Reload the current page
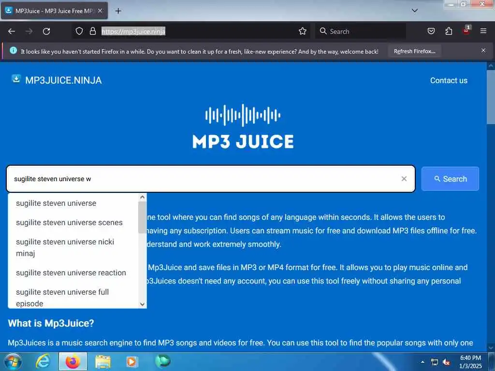 [46, 31]
